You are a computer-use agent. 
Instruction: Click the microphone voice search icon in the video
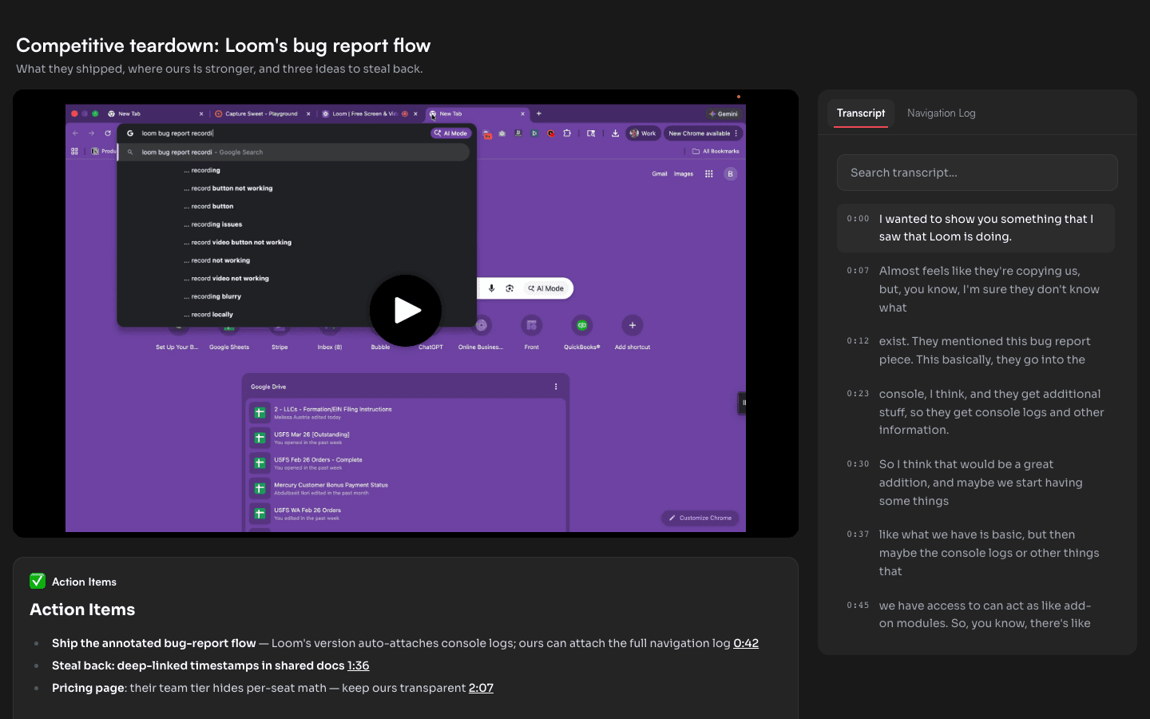click(491, 288)
